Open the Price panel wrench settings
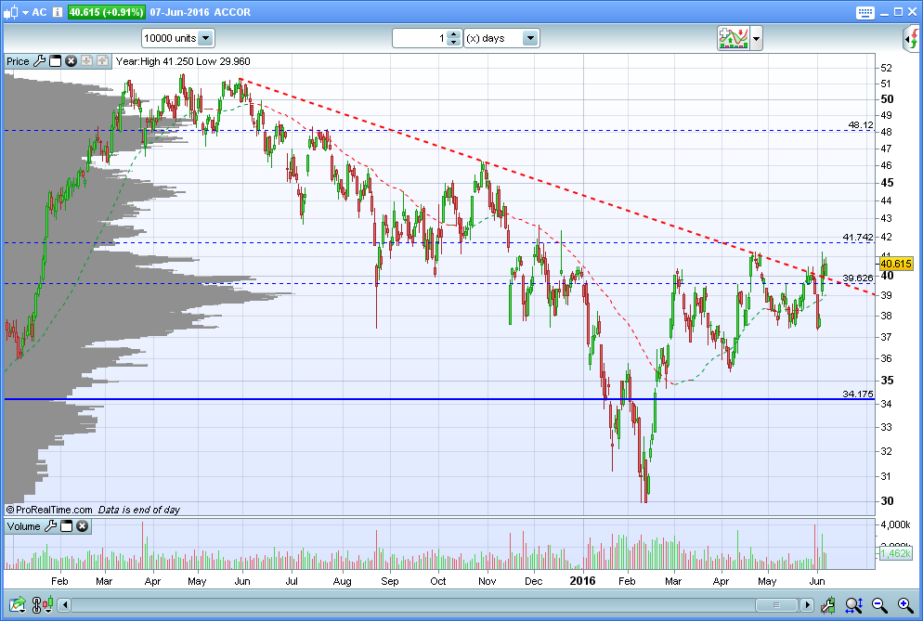The width and height of the screenshot is (923, 621). click(39, 61)
